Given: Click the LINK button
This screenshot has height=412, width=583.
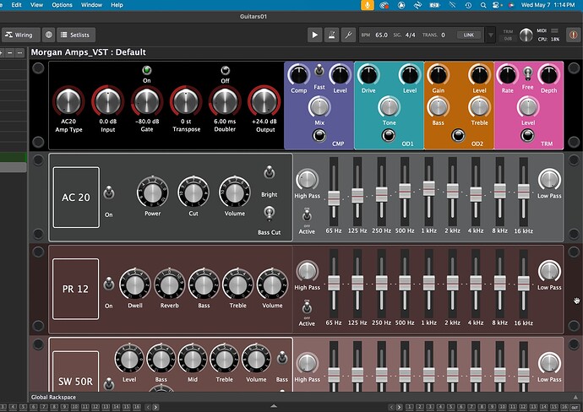Looking at the screenshot, I should [x=468, y=35].
